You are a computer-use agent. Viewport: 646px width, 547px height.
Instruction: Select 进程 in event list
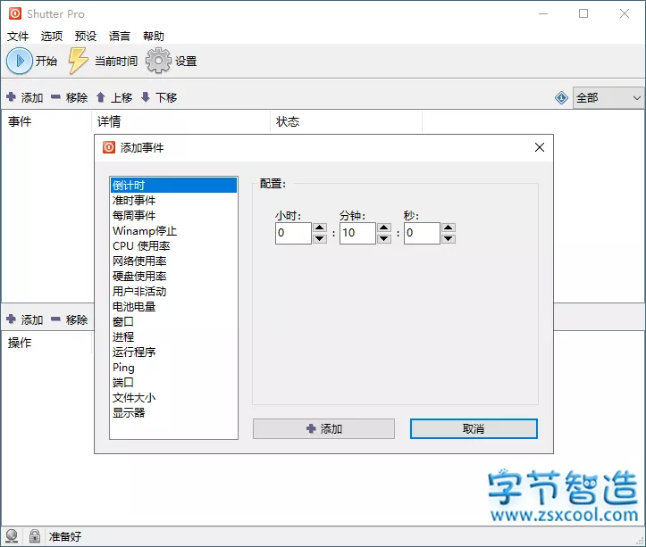pos(173,337)
